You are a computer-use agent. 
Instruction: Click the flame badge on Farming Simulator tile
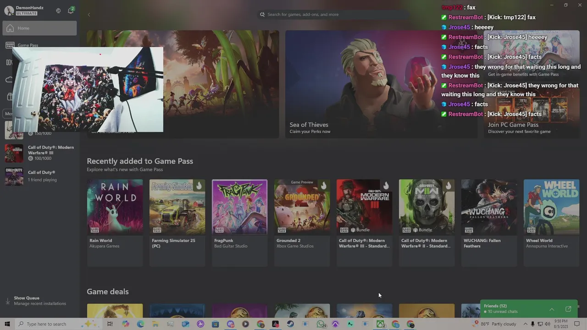199,186
